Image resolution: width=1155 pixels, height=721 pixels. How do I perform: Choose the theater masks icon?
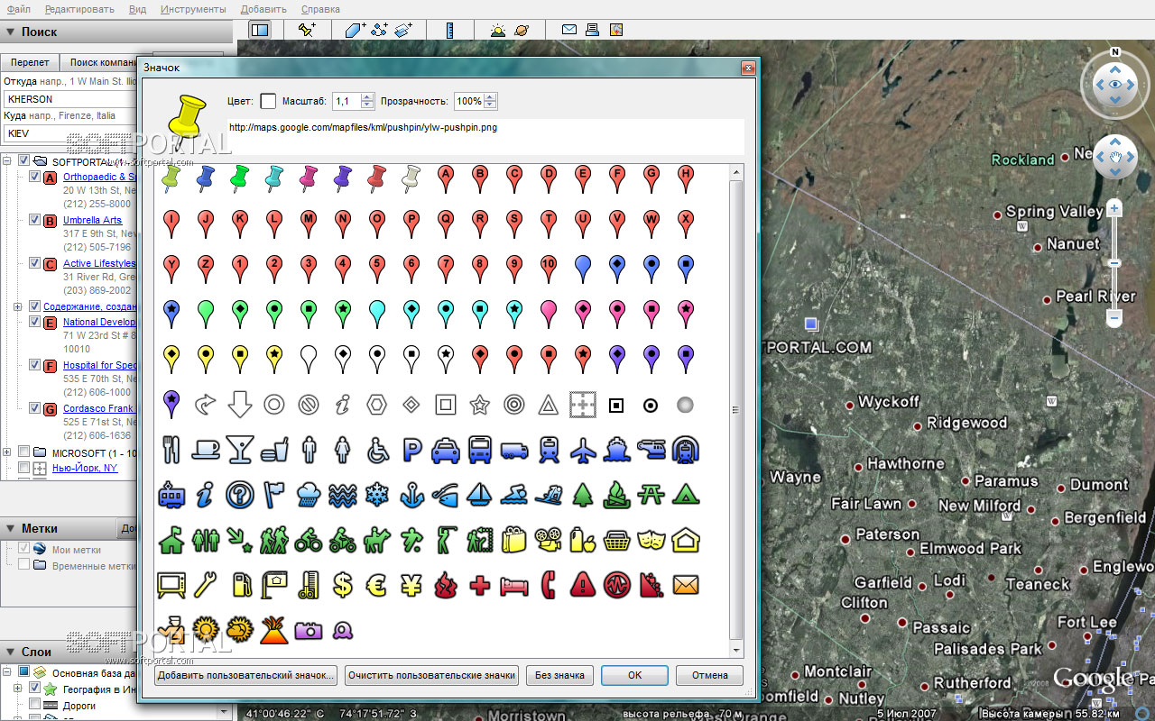click(651, 539)
